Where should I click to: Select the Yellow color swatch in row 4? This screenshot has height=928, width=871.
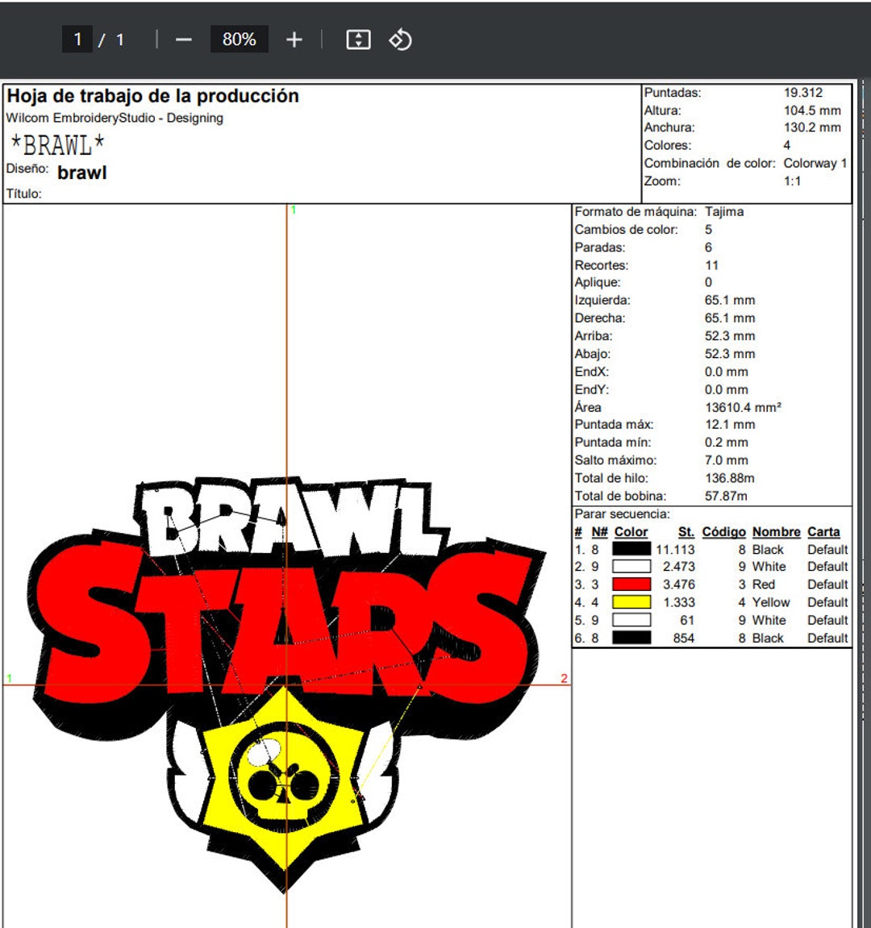633,602
